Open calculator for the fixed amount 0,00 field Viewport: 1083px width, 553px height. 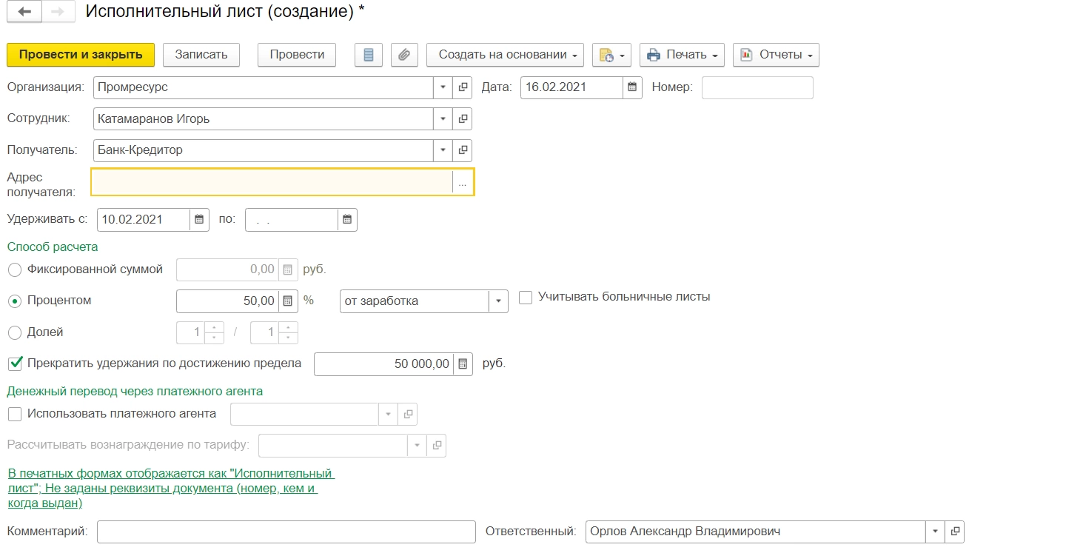tap(288, 269)
